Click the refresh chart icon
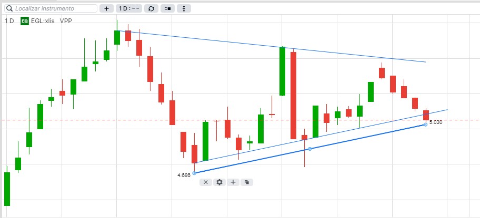Screen dimensions: 480x218 coord(151,8)
